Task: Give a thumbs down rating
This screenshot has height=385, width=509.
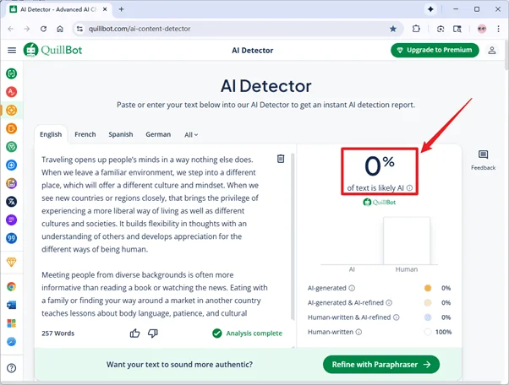Action: pyautogui.click(x=153, y=333)
